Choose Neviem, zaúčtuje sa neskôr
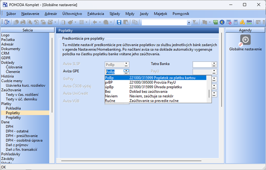This screenshot has width=266, height=170. coord(156,96)
